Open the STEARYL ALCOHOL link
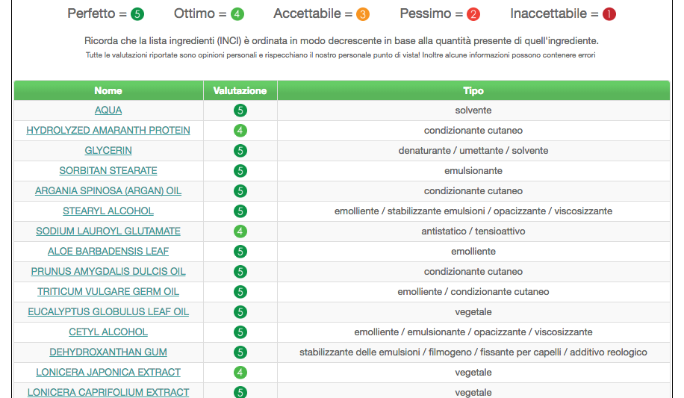Viewport: 684px width, 398px height. click(x=108, y=211)
